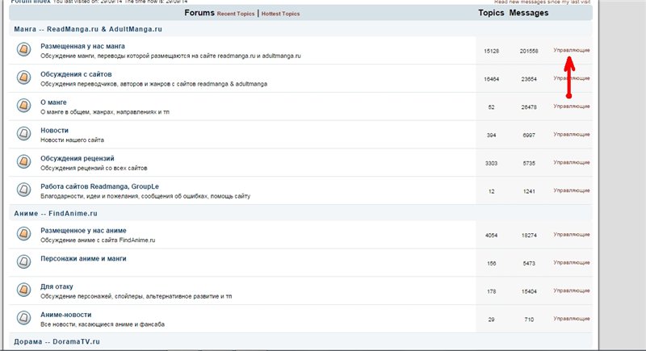This screenshot has height=351, width=646.
Task: Click description О манге в общем, жанрах
Action: tap(105, 112)
